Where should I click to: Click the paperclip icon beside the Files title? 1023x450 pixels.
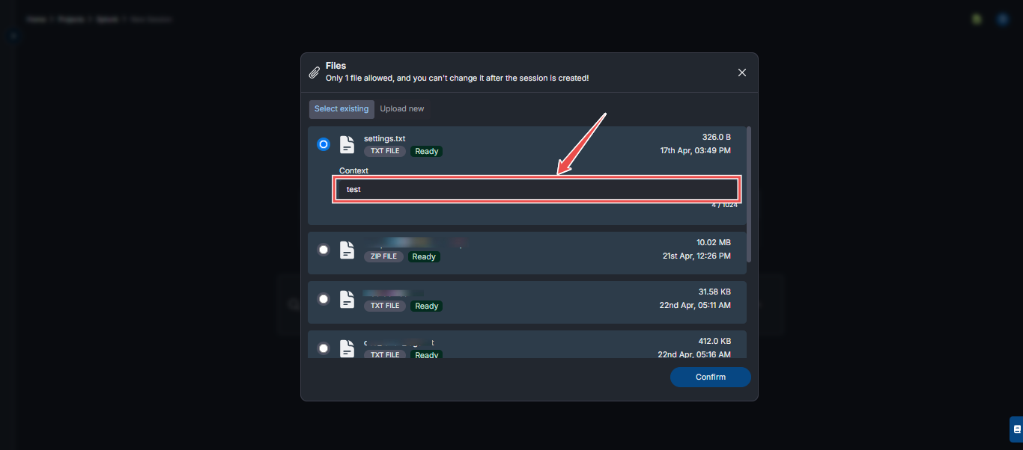coord(315,72)
